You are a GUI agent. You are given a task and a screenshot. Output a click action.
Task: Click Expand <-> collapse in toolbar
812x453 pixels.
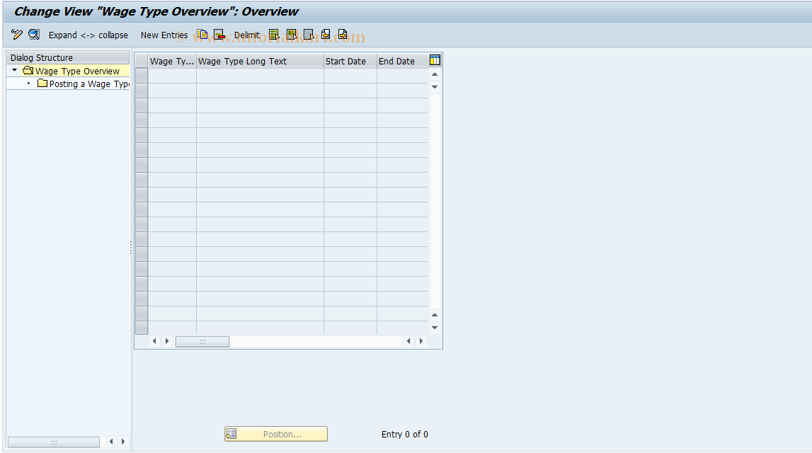[88, 35]
